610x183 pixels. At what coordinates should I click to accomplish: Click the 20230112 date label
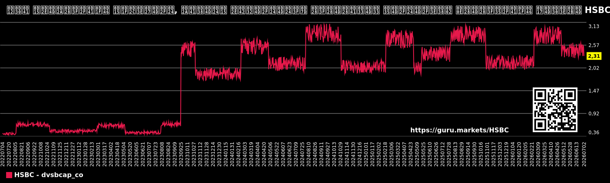click(79, 154)
